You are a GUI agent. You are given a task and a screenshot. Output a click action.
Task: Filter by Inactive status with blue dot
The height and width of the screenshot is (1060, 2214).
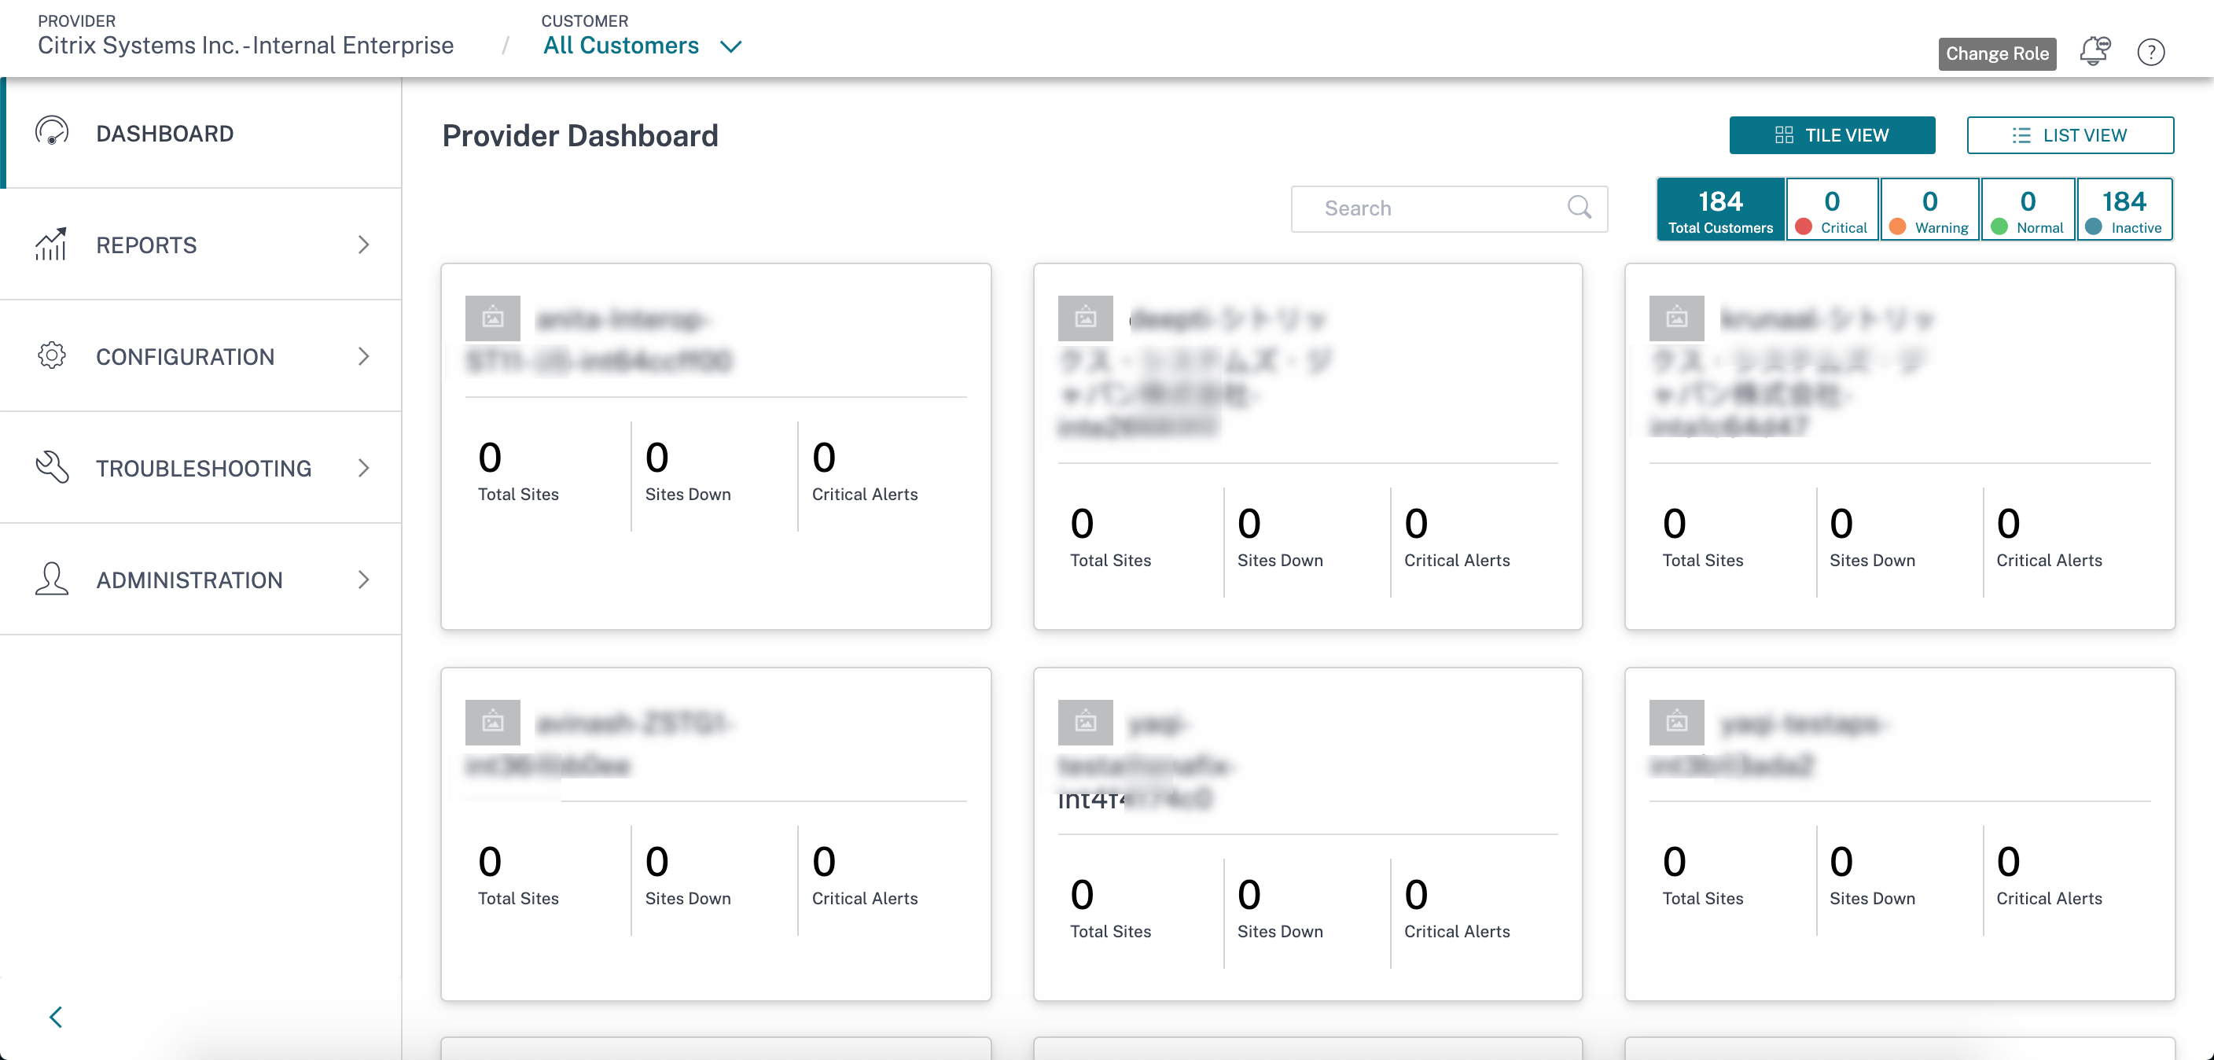pos(2124,210)
